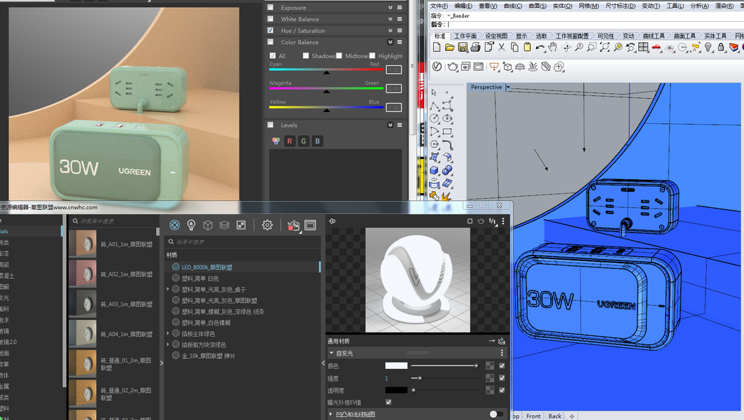The width and height of the screenshot is (744, 420).
Task: Open the asset editor Settings gear icon
Action: pyautogui.click(x=267, y=225)
